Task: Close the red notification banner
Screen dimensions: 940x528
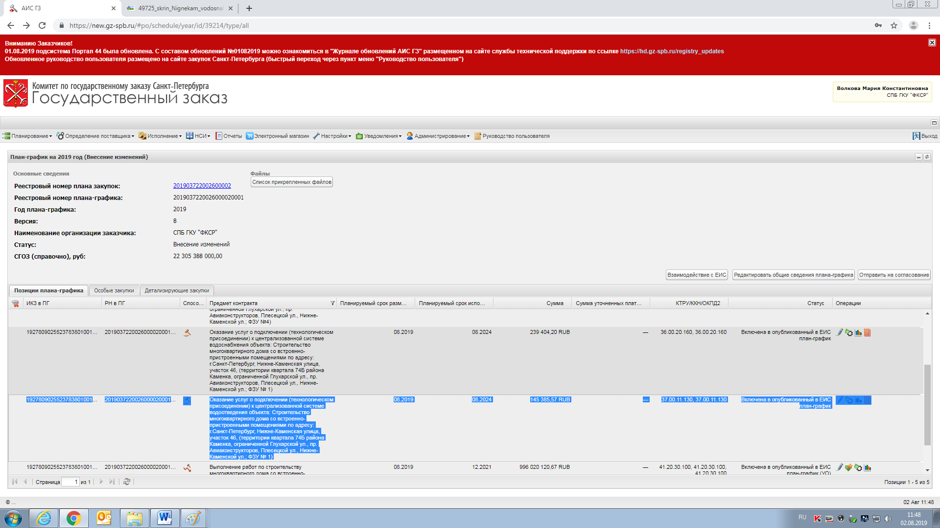Action: 932,43
